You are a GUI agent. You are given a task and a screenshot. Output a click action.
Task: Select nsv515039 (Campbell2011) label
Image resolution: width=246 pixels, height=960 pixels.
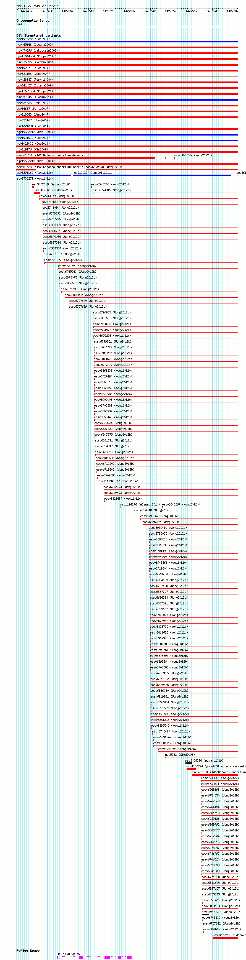tap(92, 173)
